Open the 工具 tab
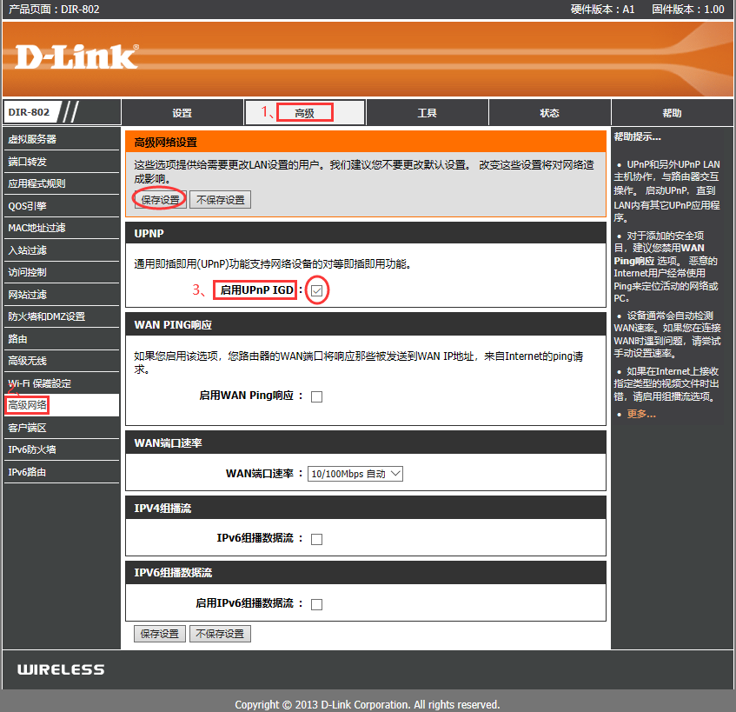Viewport: 736px width, 712px height. point(427,113)
